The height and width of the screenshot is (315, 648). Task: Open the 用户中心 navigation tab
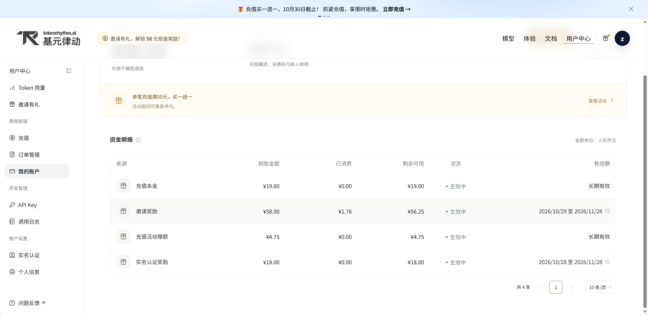[578, 39]
